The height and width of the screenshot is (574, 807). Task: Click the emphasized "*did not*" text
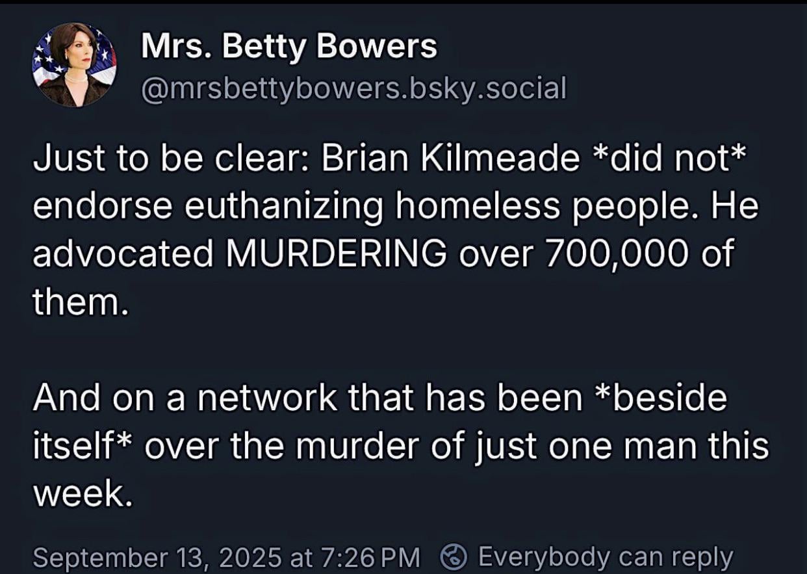pos(666,161)
